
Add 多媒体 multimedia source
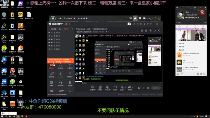[115, 88]
